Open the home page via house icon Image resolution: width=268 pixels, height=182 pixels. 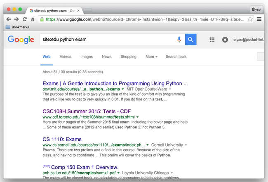pyautogui.click(x=33, y=19)
